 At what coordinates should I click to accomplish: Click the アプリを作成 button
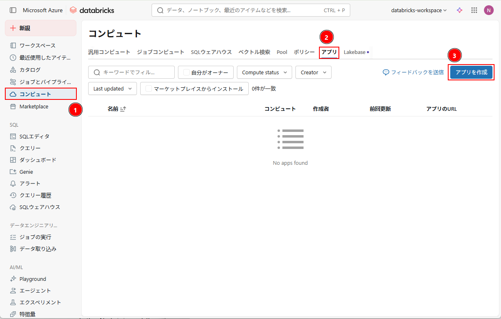[x=471, y=72]
